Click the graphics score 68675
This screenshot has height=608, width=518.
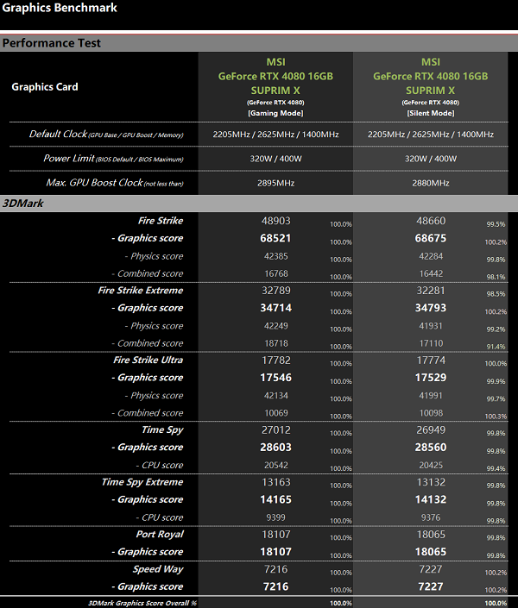click(x=431, y=238)
